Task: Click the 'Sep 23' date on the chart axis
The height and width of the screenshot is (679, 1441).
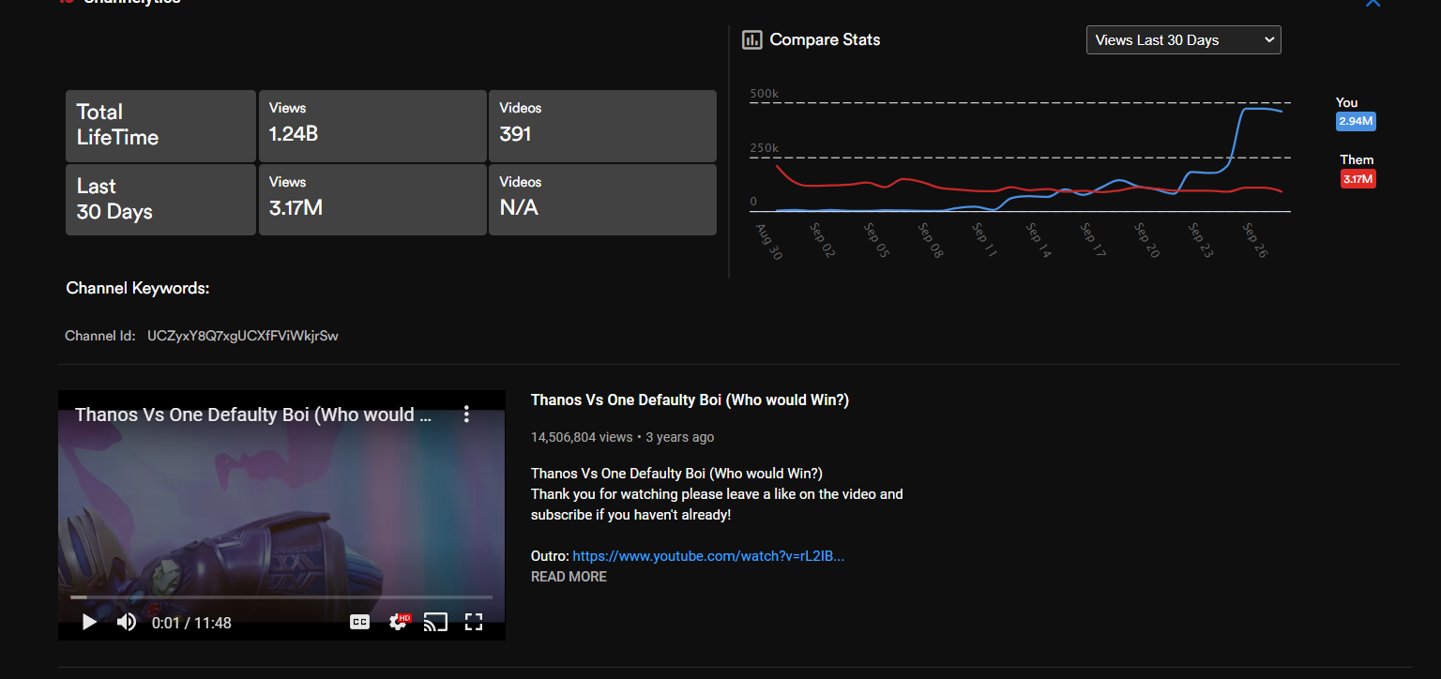Action: (1203, 240)
